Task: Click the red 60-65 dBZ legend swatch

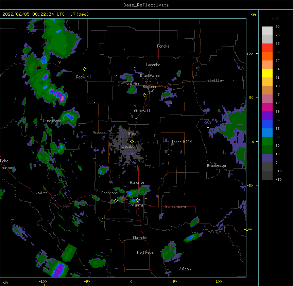Action: 267,48
